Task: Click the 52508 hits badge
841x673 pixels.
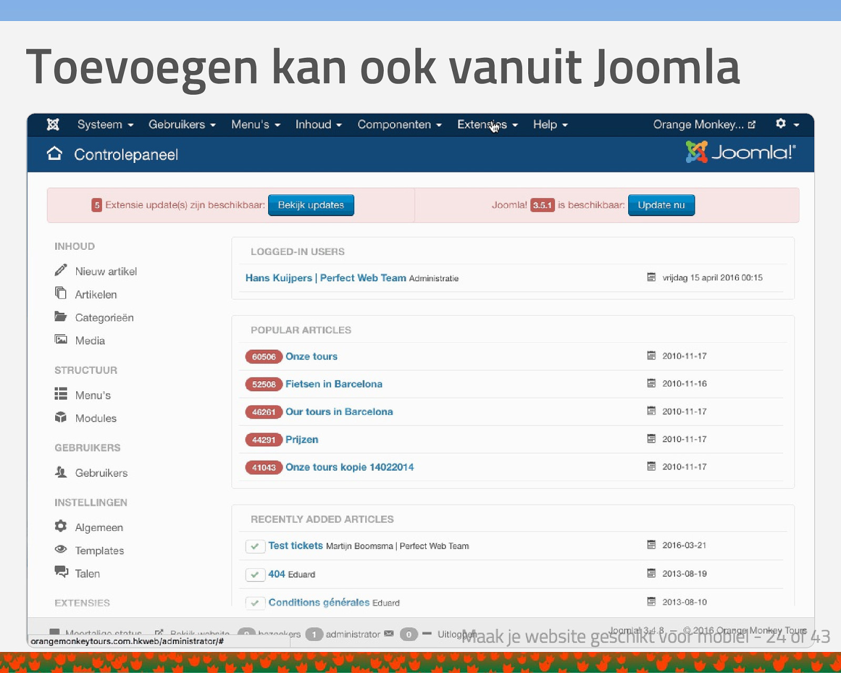Action: [264, 384]
